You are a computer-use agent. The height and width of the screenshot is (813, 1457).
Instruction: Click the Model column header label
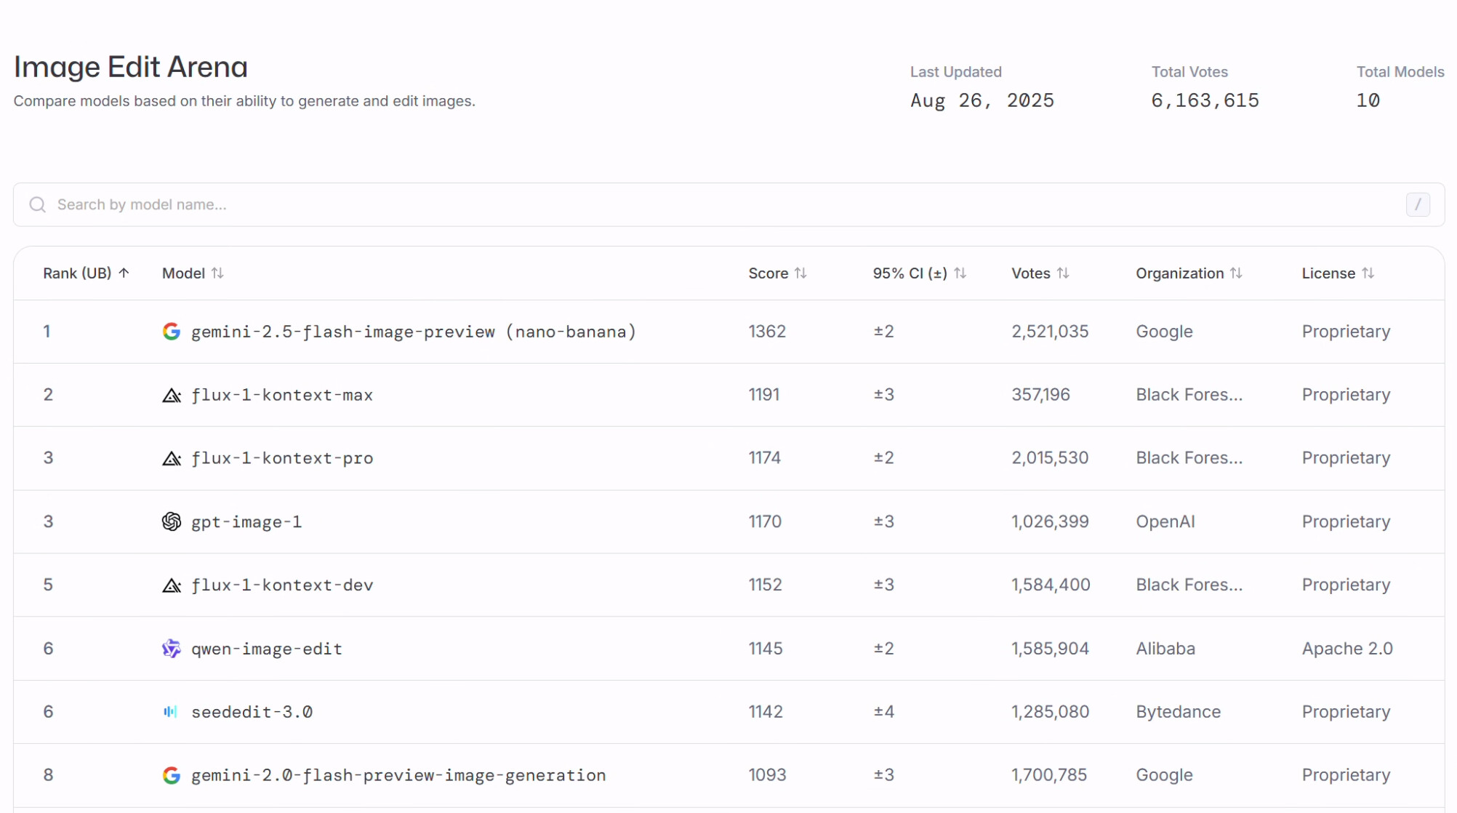point(183,273)
